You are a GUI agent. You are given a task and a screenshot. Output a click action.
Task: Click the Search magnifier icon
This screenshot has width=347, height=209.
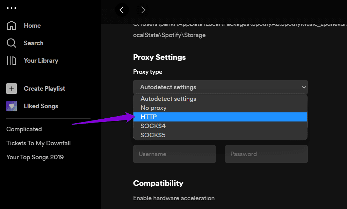[12, 43]
